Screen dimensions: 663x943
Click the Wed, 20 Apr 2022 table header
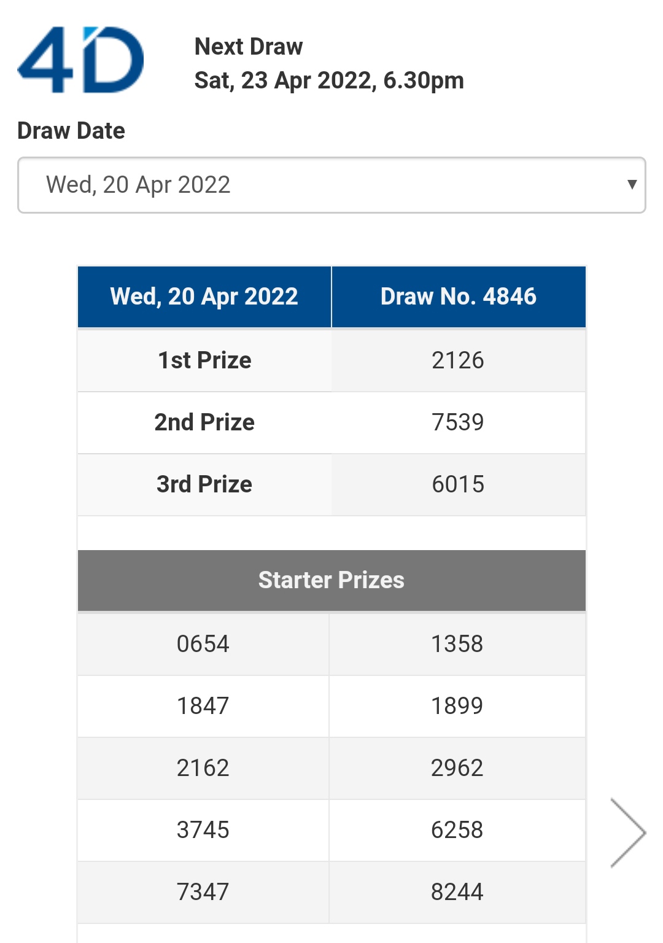[204, 297]
